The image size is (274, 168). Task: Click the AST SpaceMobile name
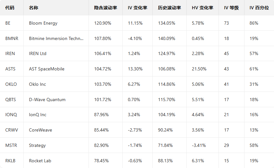(x=47, y=69)
